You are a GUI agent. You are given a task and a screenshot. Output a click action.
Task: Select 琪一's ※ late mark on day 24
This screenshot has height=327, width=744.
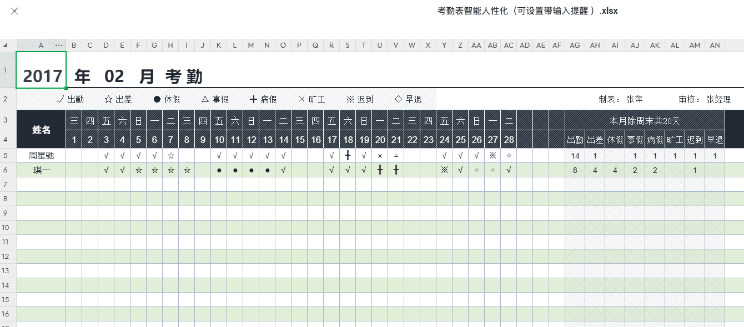(444, 170)
